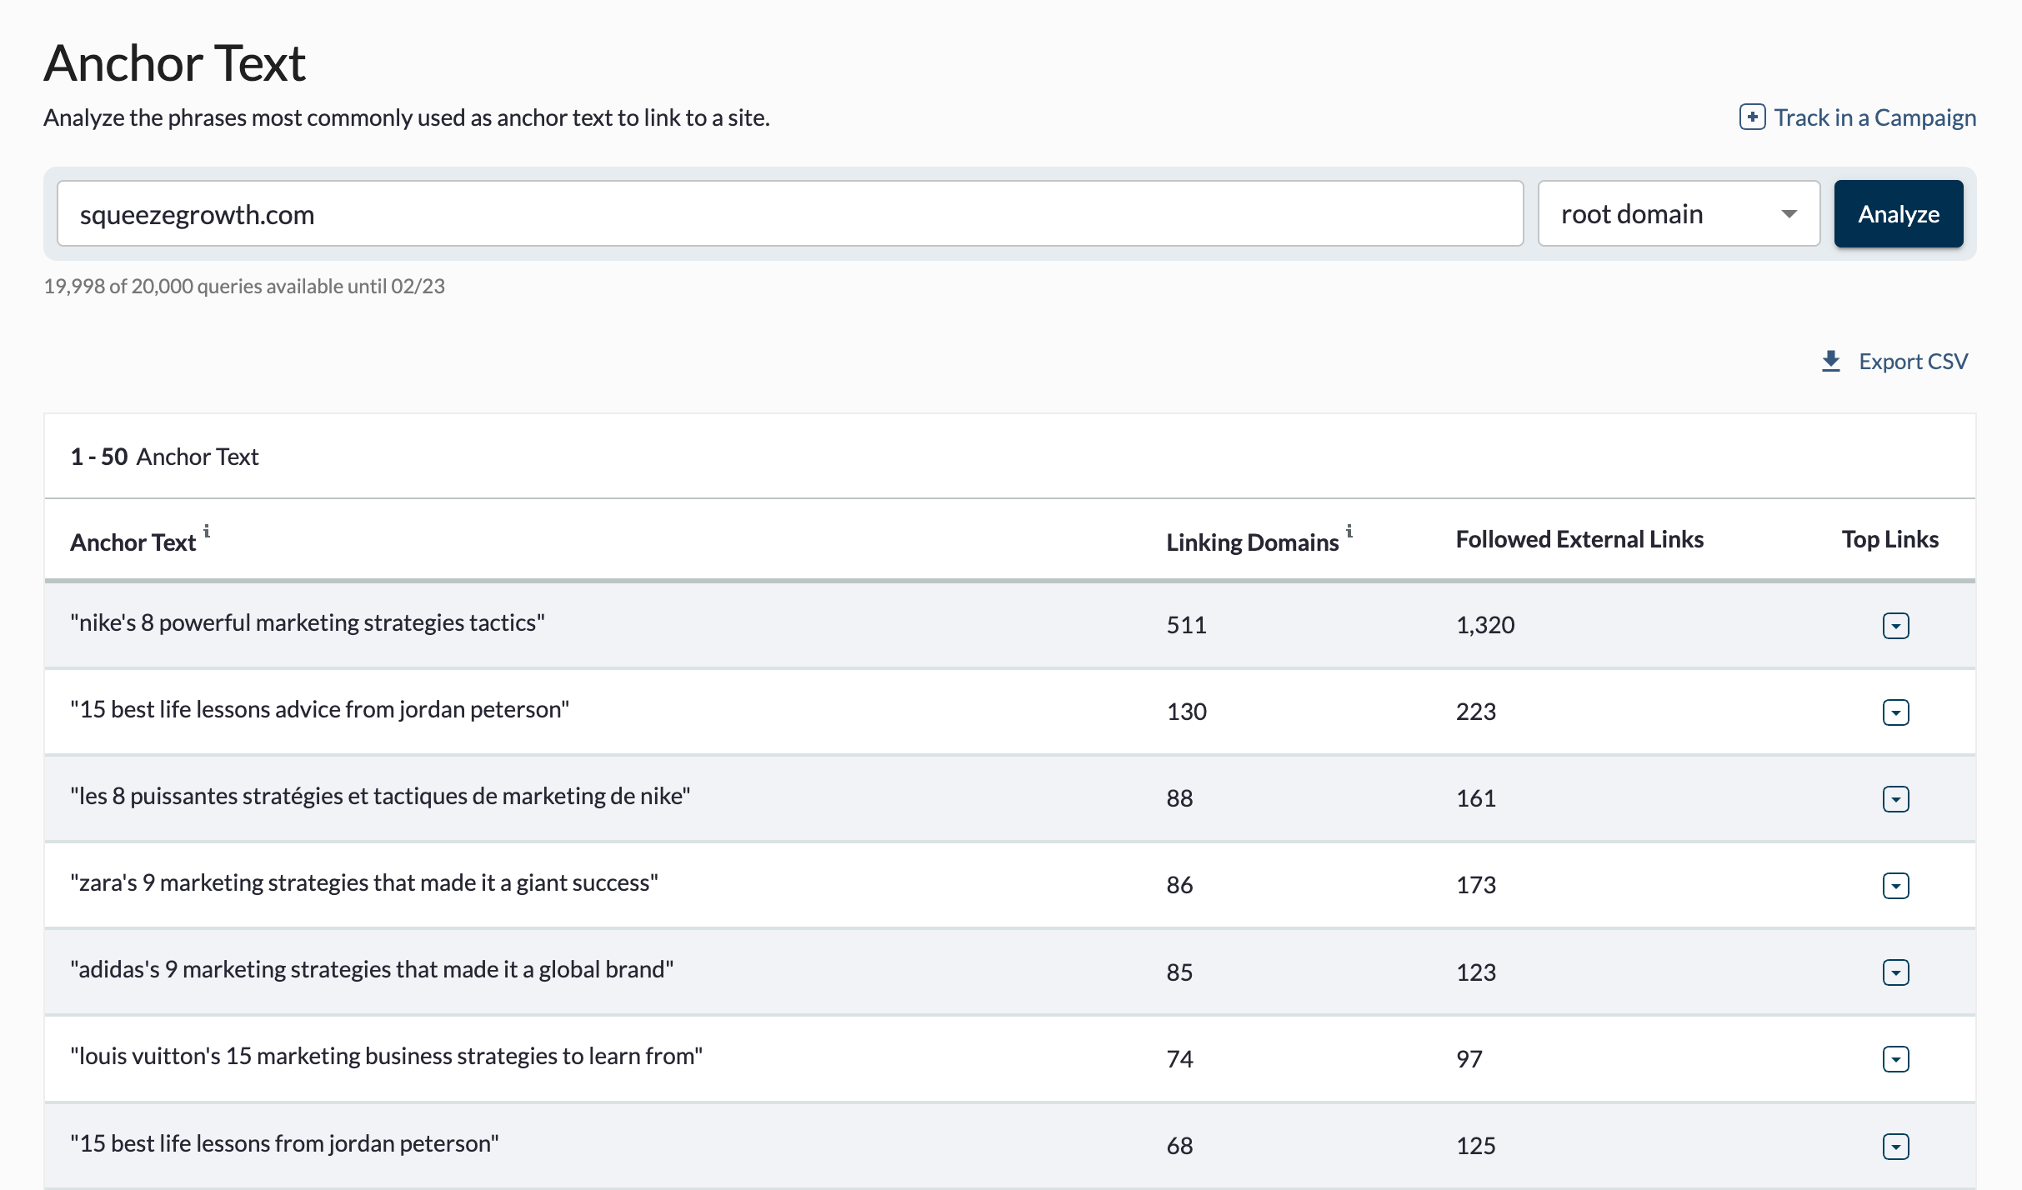
Task: Open the Track in a Campaign link
Action: click(1874, 117)
